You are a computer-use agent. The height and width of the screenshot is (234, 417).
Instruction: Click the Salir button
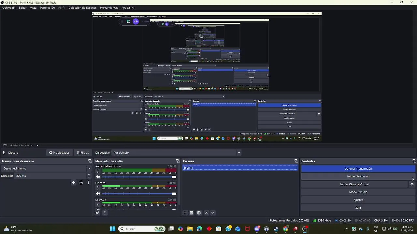pyautogui.click(x=358, y=208)
